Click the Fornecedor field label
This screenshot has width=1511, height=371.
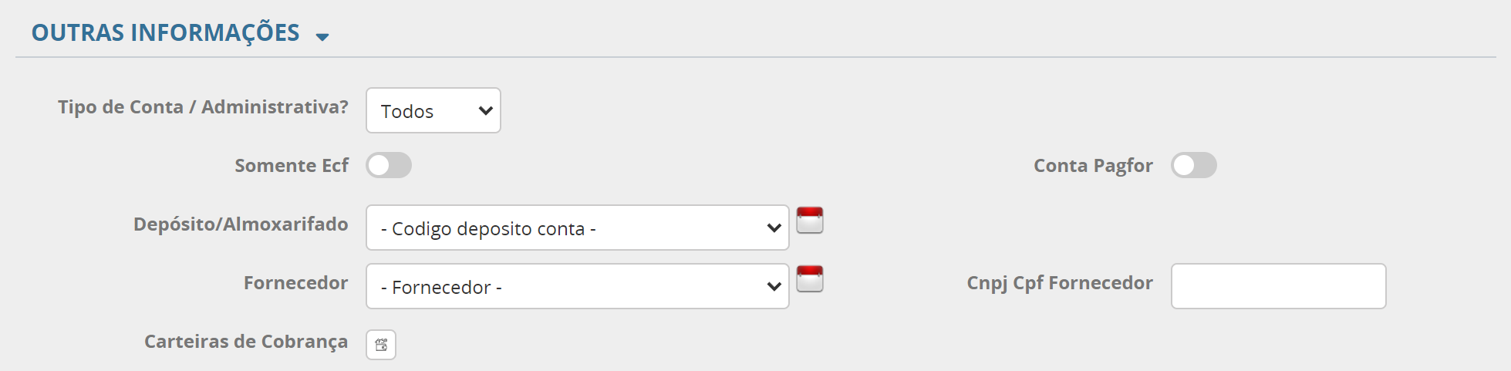[295, 283]
